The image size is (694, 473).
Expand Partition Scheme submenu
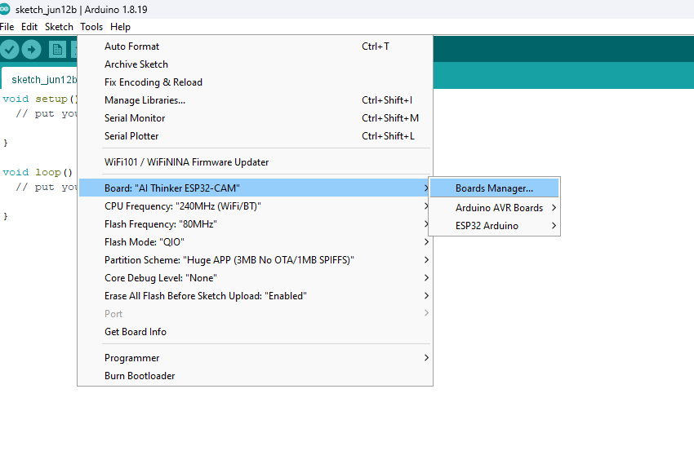click(255, 260)
